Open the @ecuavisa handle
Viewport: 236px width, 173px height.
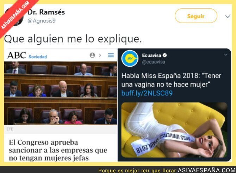154,62
